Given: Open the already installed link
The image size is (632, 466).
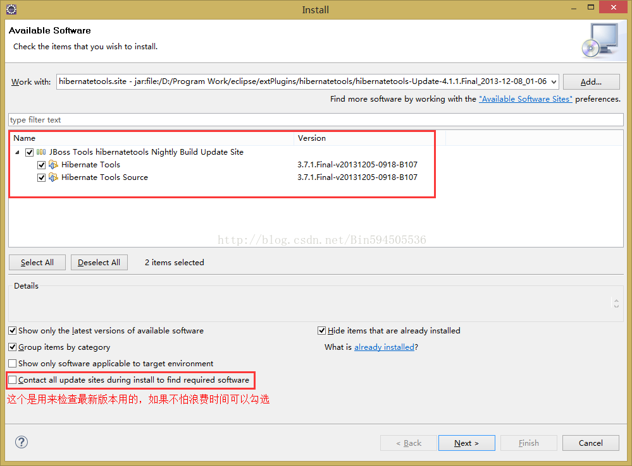Looking at the screenshot, I should 384,347.
